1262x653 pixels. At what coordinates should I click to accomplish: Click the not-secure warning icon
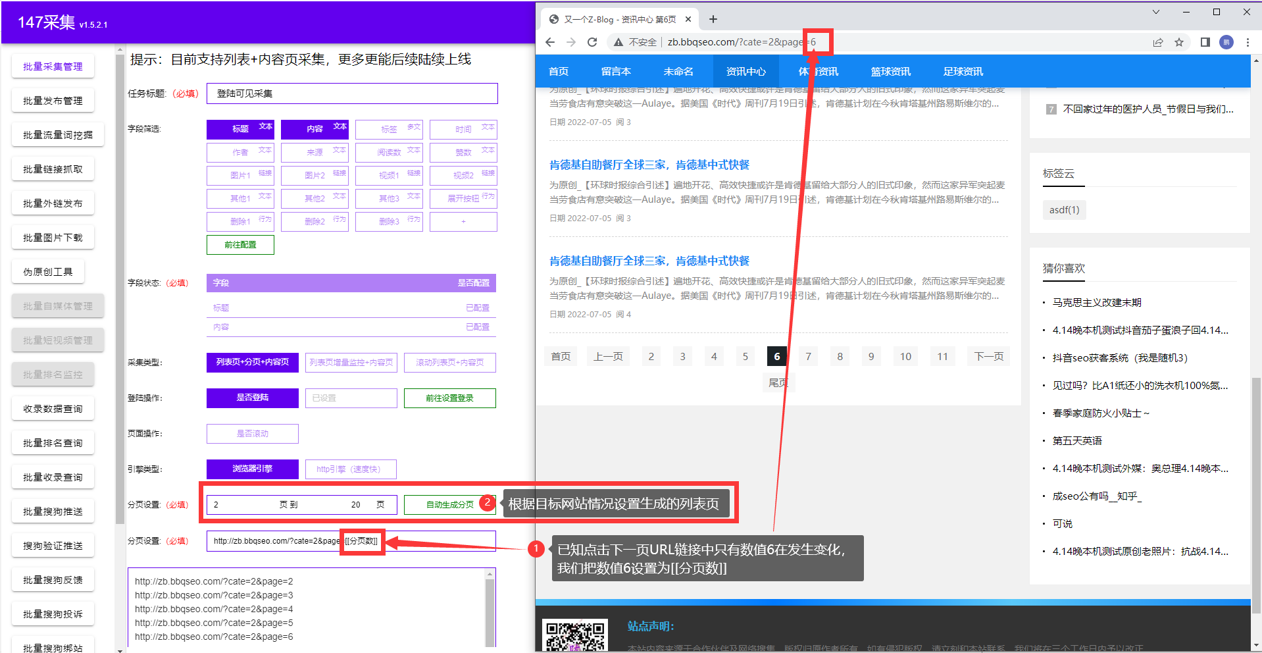[x=618, y=42]
